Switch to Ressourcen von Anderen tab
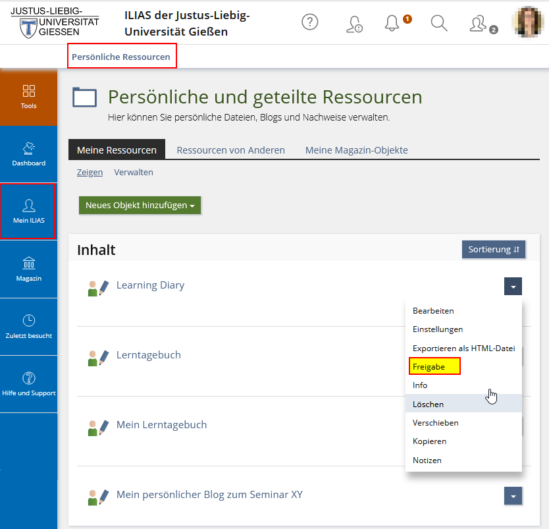The image size is (549, 529). click(x=230, y=150)
